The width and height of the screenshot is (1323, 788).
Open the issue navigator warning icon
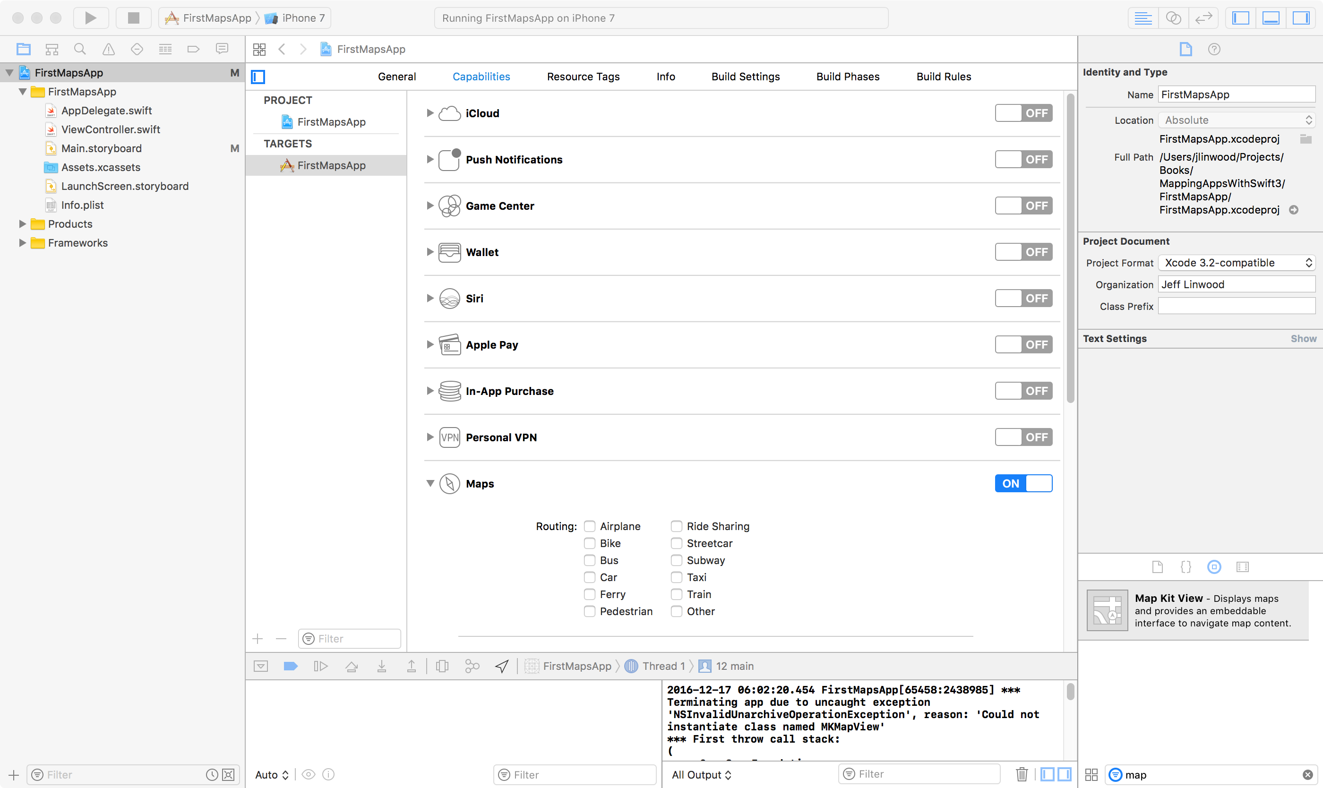(x=108, y=49)
